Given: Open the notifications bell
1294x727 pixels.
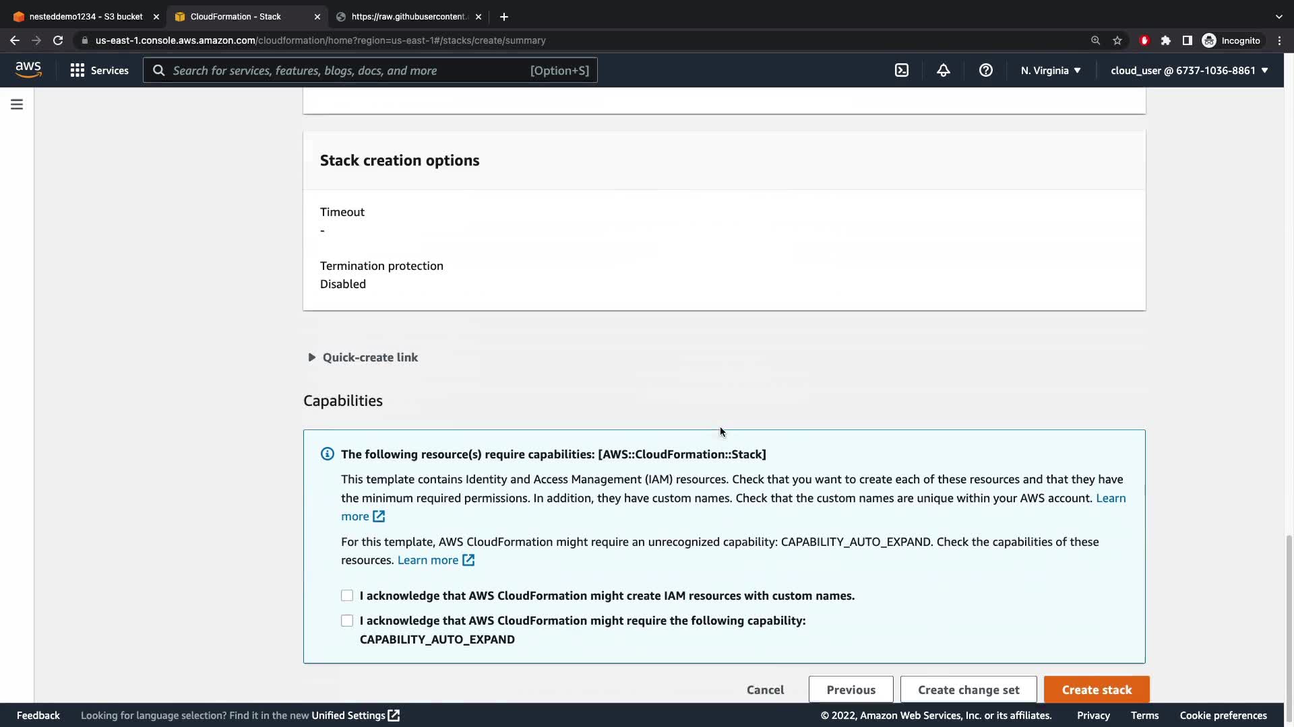Looking at the screenshot, I should tap(944, 70).
